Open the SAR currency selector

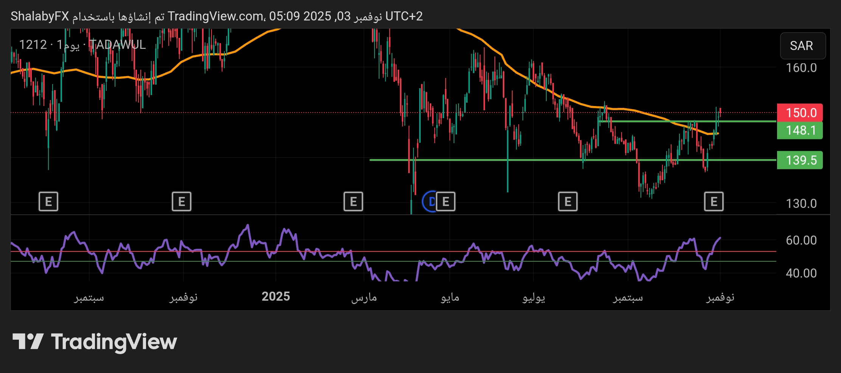[802, 46]
